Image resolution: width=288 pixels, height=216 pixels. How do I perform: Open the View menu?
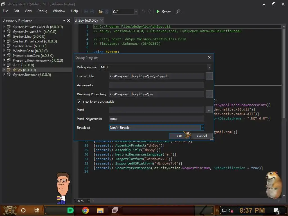[x=28, y=11]
